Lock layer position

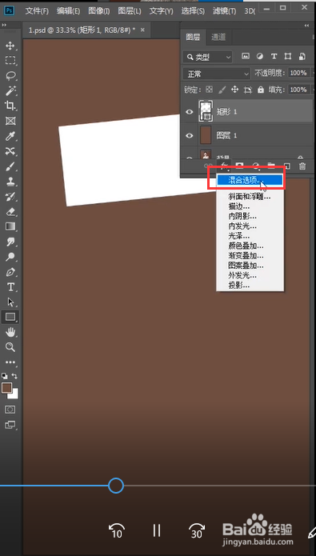pyautogui.click(x=234, y=90)
